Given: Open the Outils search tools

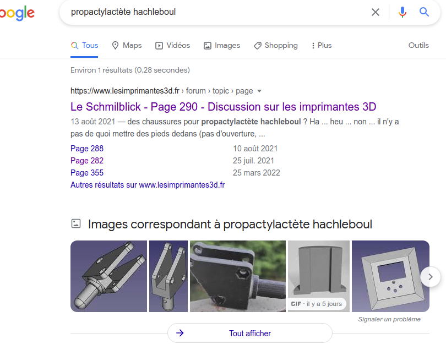Looking at the screenshot, I should [418, 46].
